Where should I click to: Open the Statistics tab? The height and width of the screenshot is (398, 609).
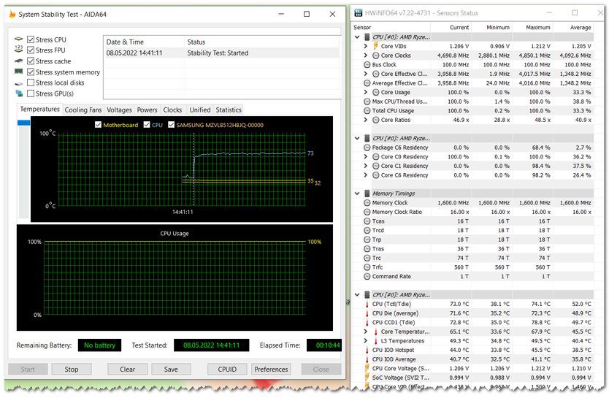coord(228,110)
